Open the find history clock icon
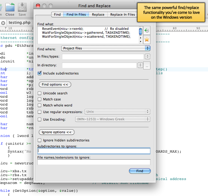 (147, 30)
